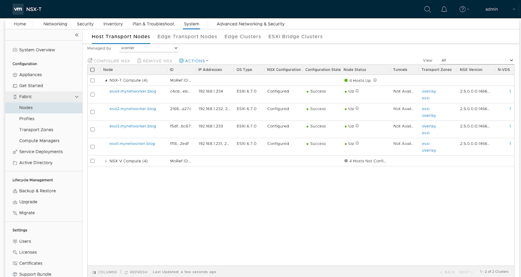Check the box for esxi4.mynetworker.blog

click(x=92, y=95)
